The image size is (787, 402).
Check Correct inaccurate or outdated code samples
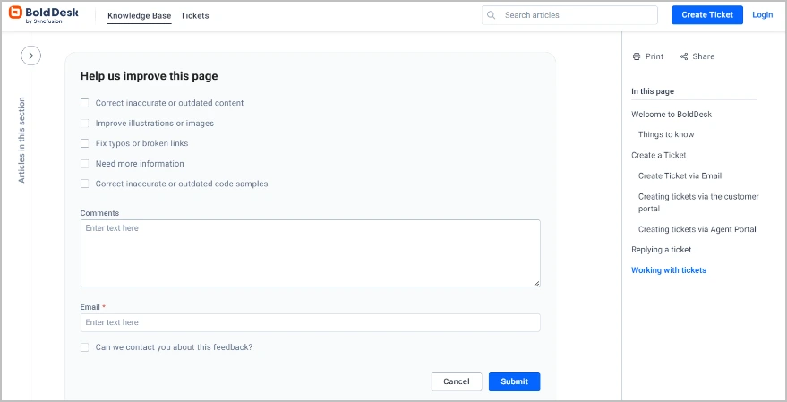point(85,184)
